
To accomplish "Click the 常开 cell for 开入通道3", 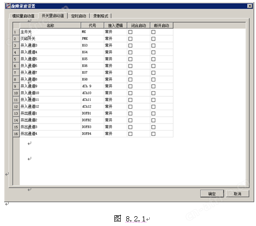I will pyautogui.click(x=115, y=46).
